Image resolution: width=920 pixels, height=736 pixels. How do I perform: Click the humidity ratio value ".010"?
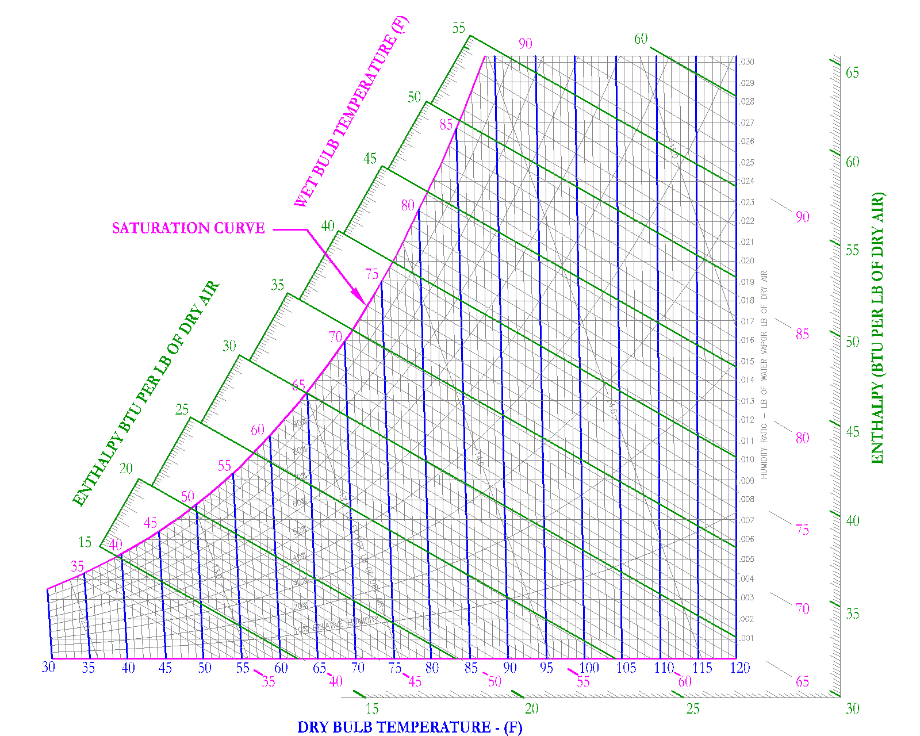[747, 460]
